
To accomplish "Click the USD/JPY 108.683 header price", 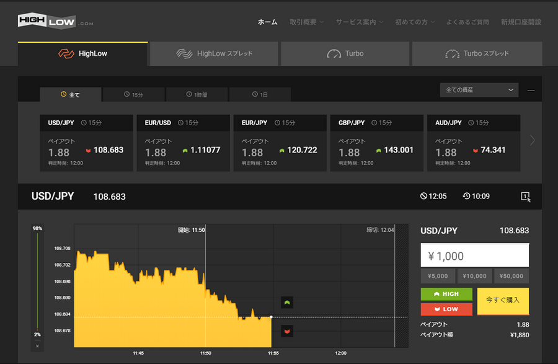I will click(x=110, y=197).
